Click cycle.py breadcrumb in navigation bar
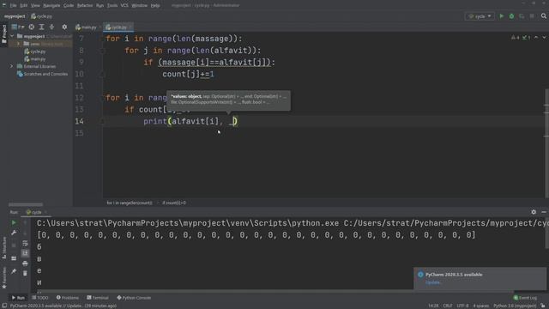This screenshot has width=549, height=309. click(x=42, y=16)
